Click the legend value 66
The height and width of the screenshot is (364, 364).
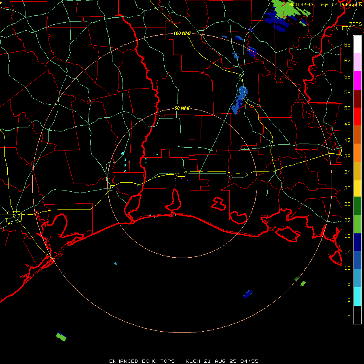347,44
